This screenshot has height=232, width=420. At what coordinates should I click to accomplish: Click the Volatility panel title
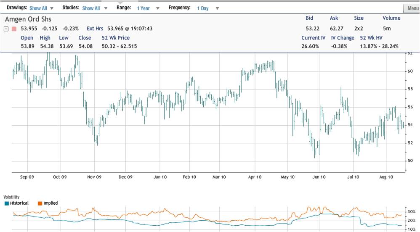11,197
